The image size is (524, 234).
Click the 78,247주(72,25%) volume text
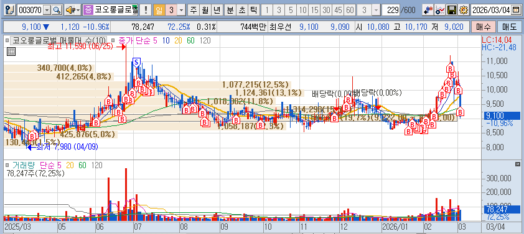coord(35,173)
